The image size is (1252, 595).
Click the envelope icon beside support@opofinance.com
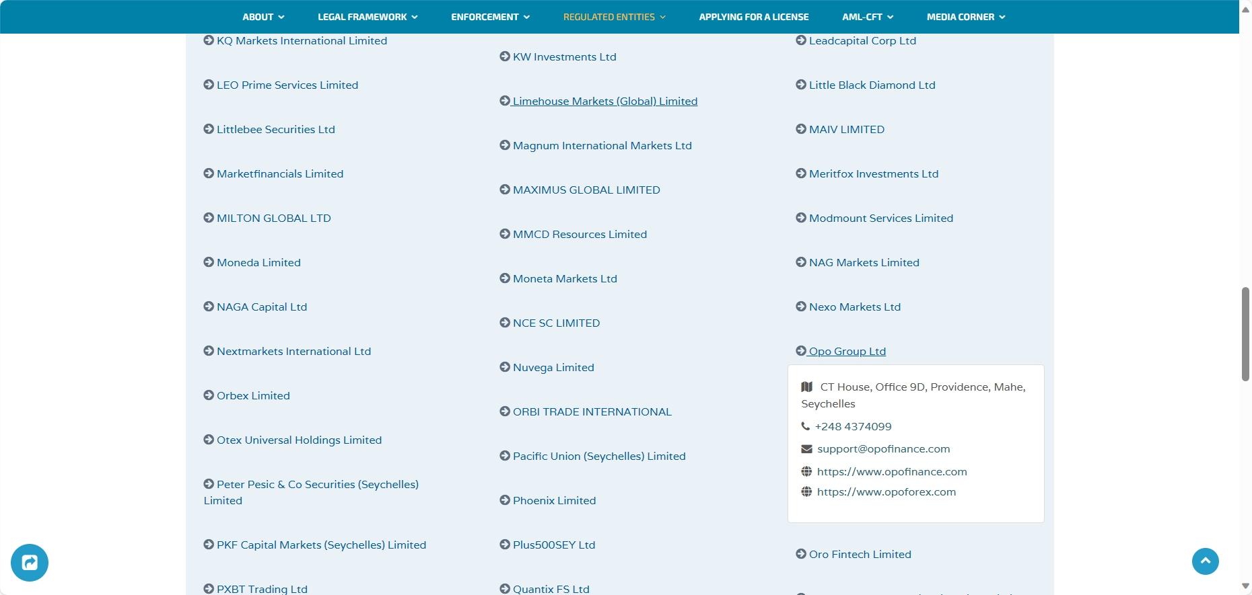(806, 449)
